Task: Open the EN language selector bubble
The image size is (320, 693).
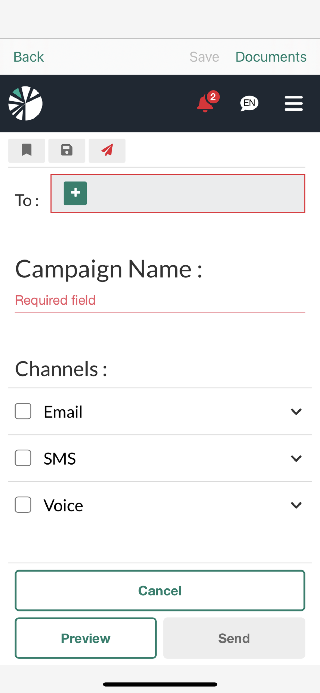Action: (x=249, y=103)
